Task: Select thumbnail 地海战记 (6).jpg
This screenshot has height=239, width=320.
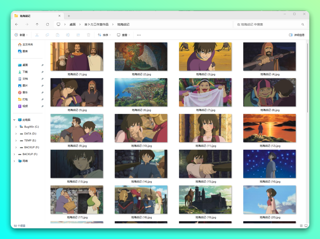Action: point(141,92)
